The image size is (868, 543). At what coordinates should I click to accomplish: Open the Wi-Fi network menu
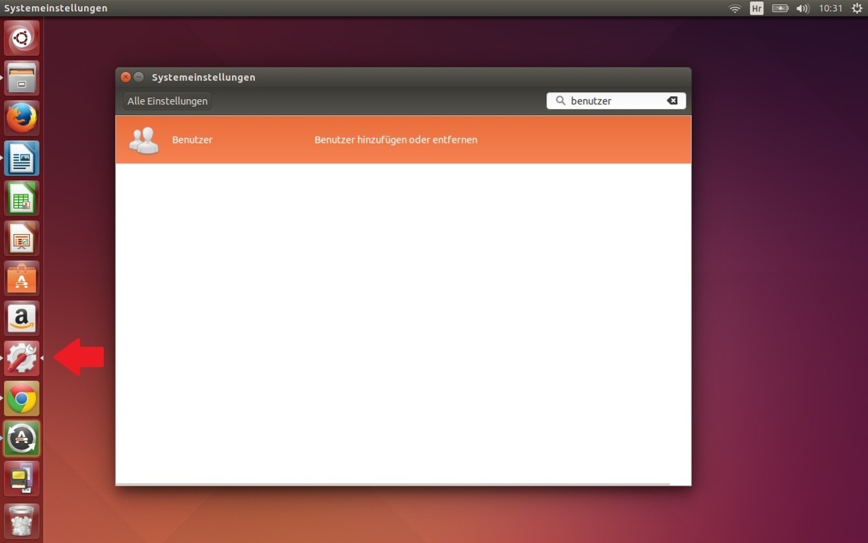click(735, 8)
